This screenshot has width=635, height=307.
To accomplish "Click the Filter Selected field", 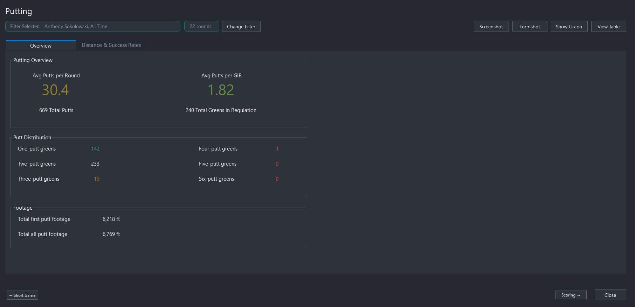I will (x=93, y=26).
